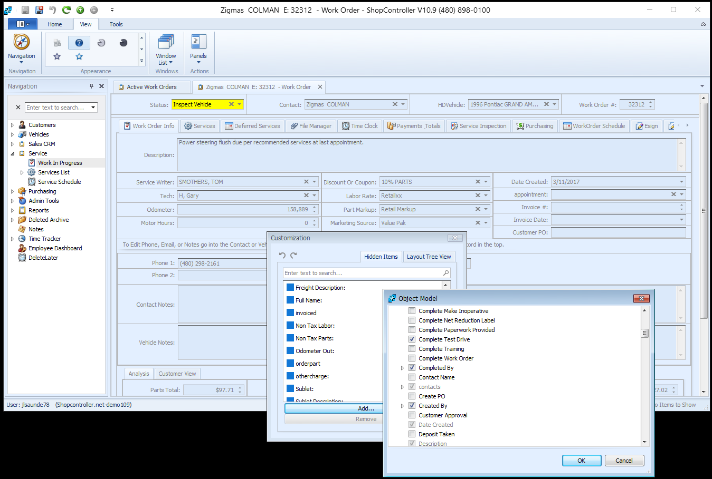
Task: Check Complete Make Inoperative checkbox
Action: [x=412, y=311]
